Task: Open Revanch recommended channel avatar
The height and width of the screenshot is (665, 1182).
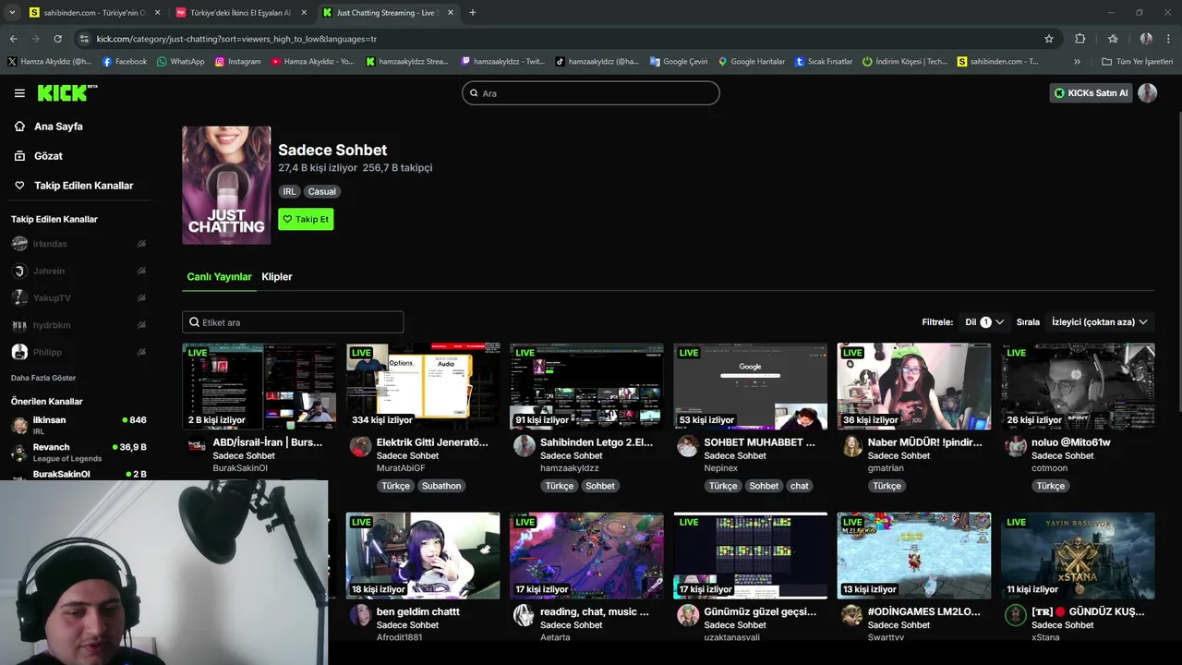Action: (x=19, y=453)
